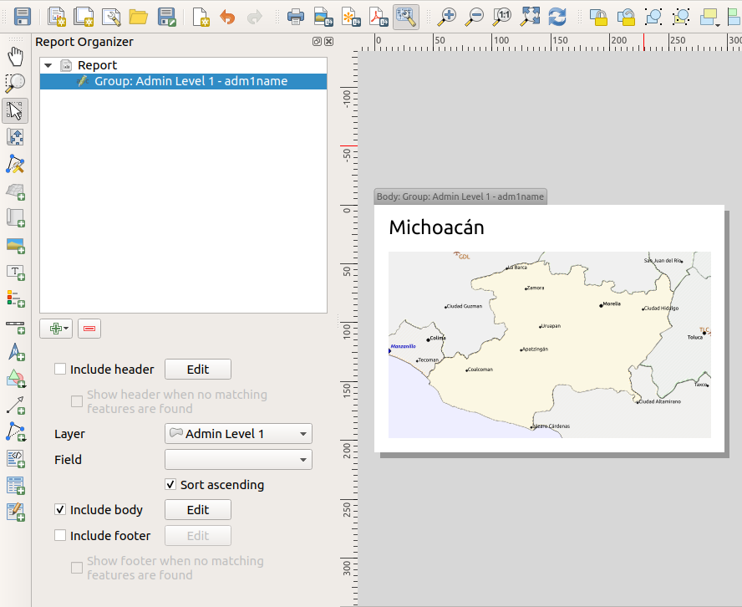Select the Add Picture tool
Image resolution: width=742 pixels, height=607 pixels.
pos(15,245)
